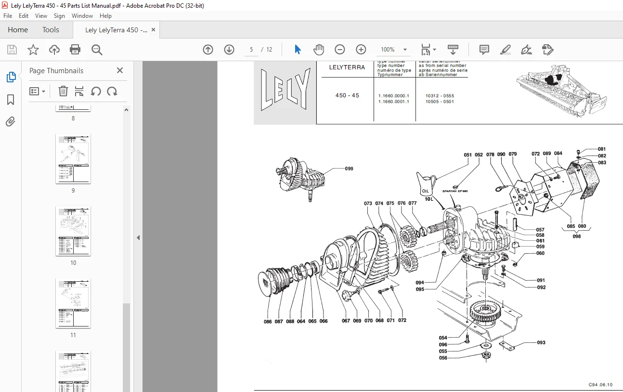Screen dimensions: 623x392
Task: Click part label 098 in diagram
Action: 577,236
